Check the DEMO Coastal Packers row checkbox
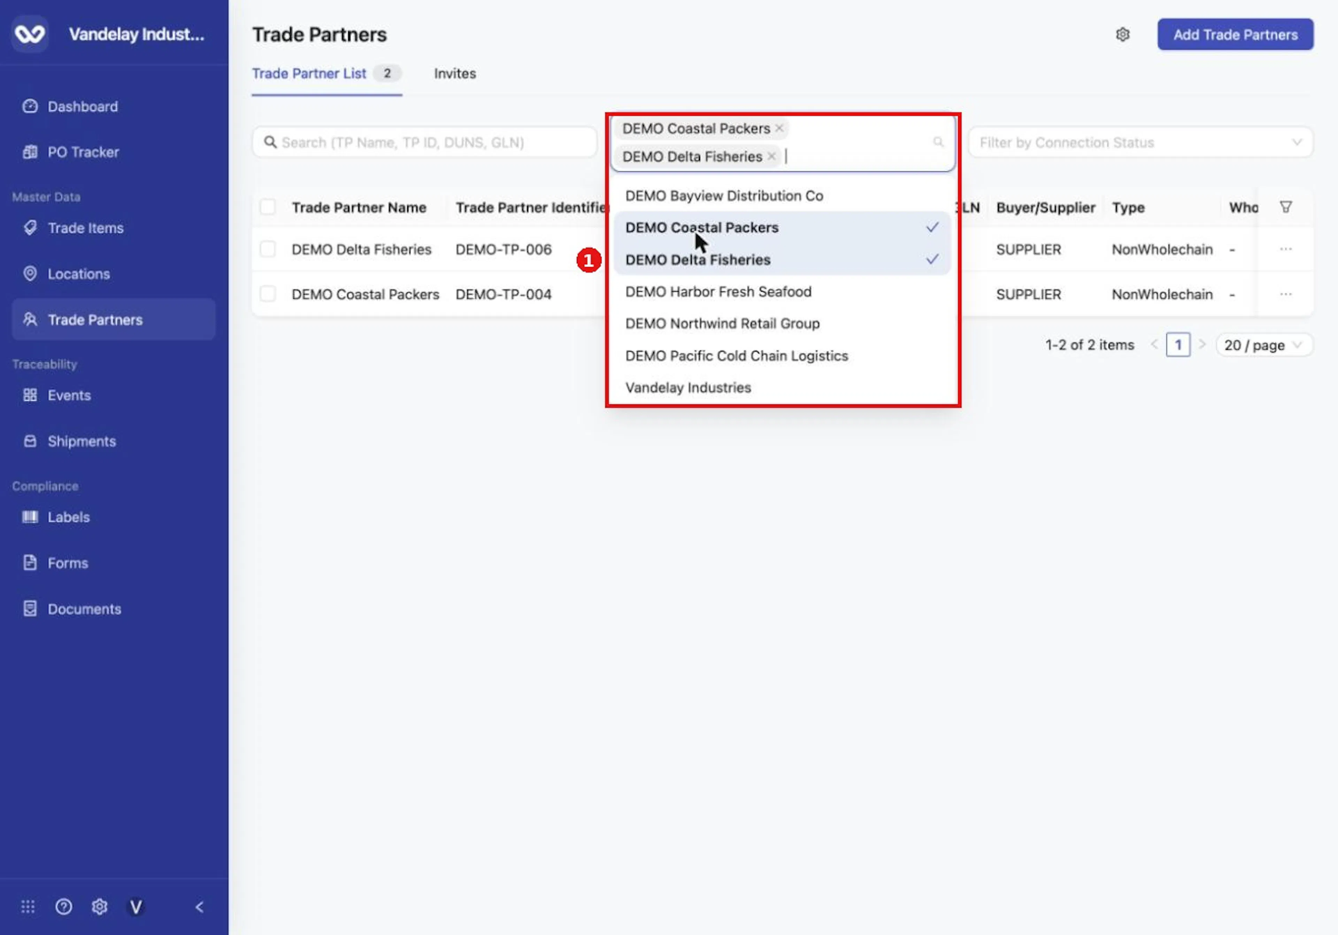Screen dimensions: 1338x935 click(268, 294)
